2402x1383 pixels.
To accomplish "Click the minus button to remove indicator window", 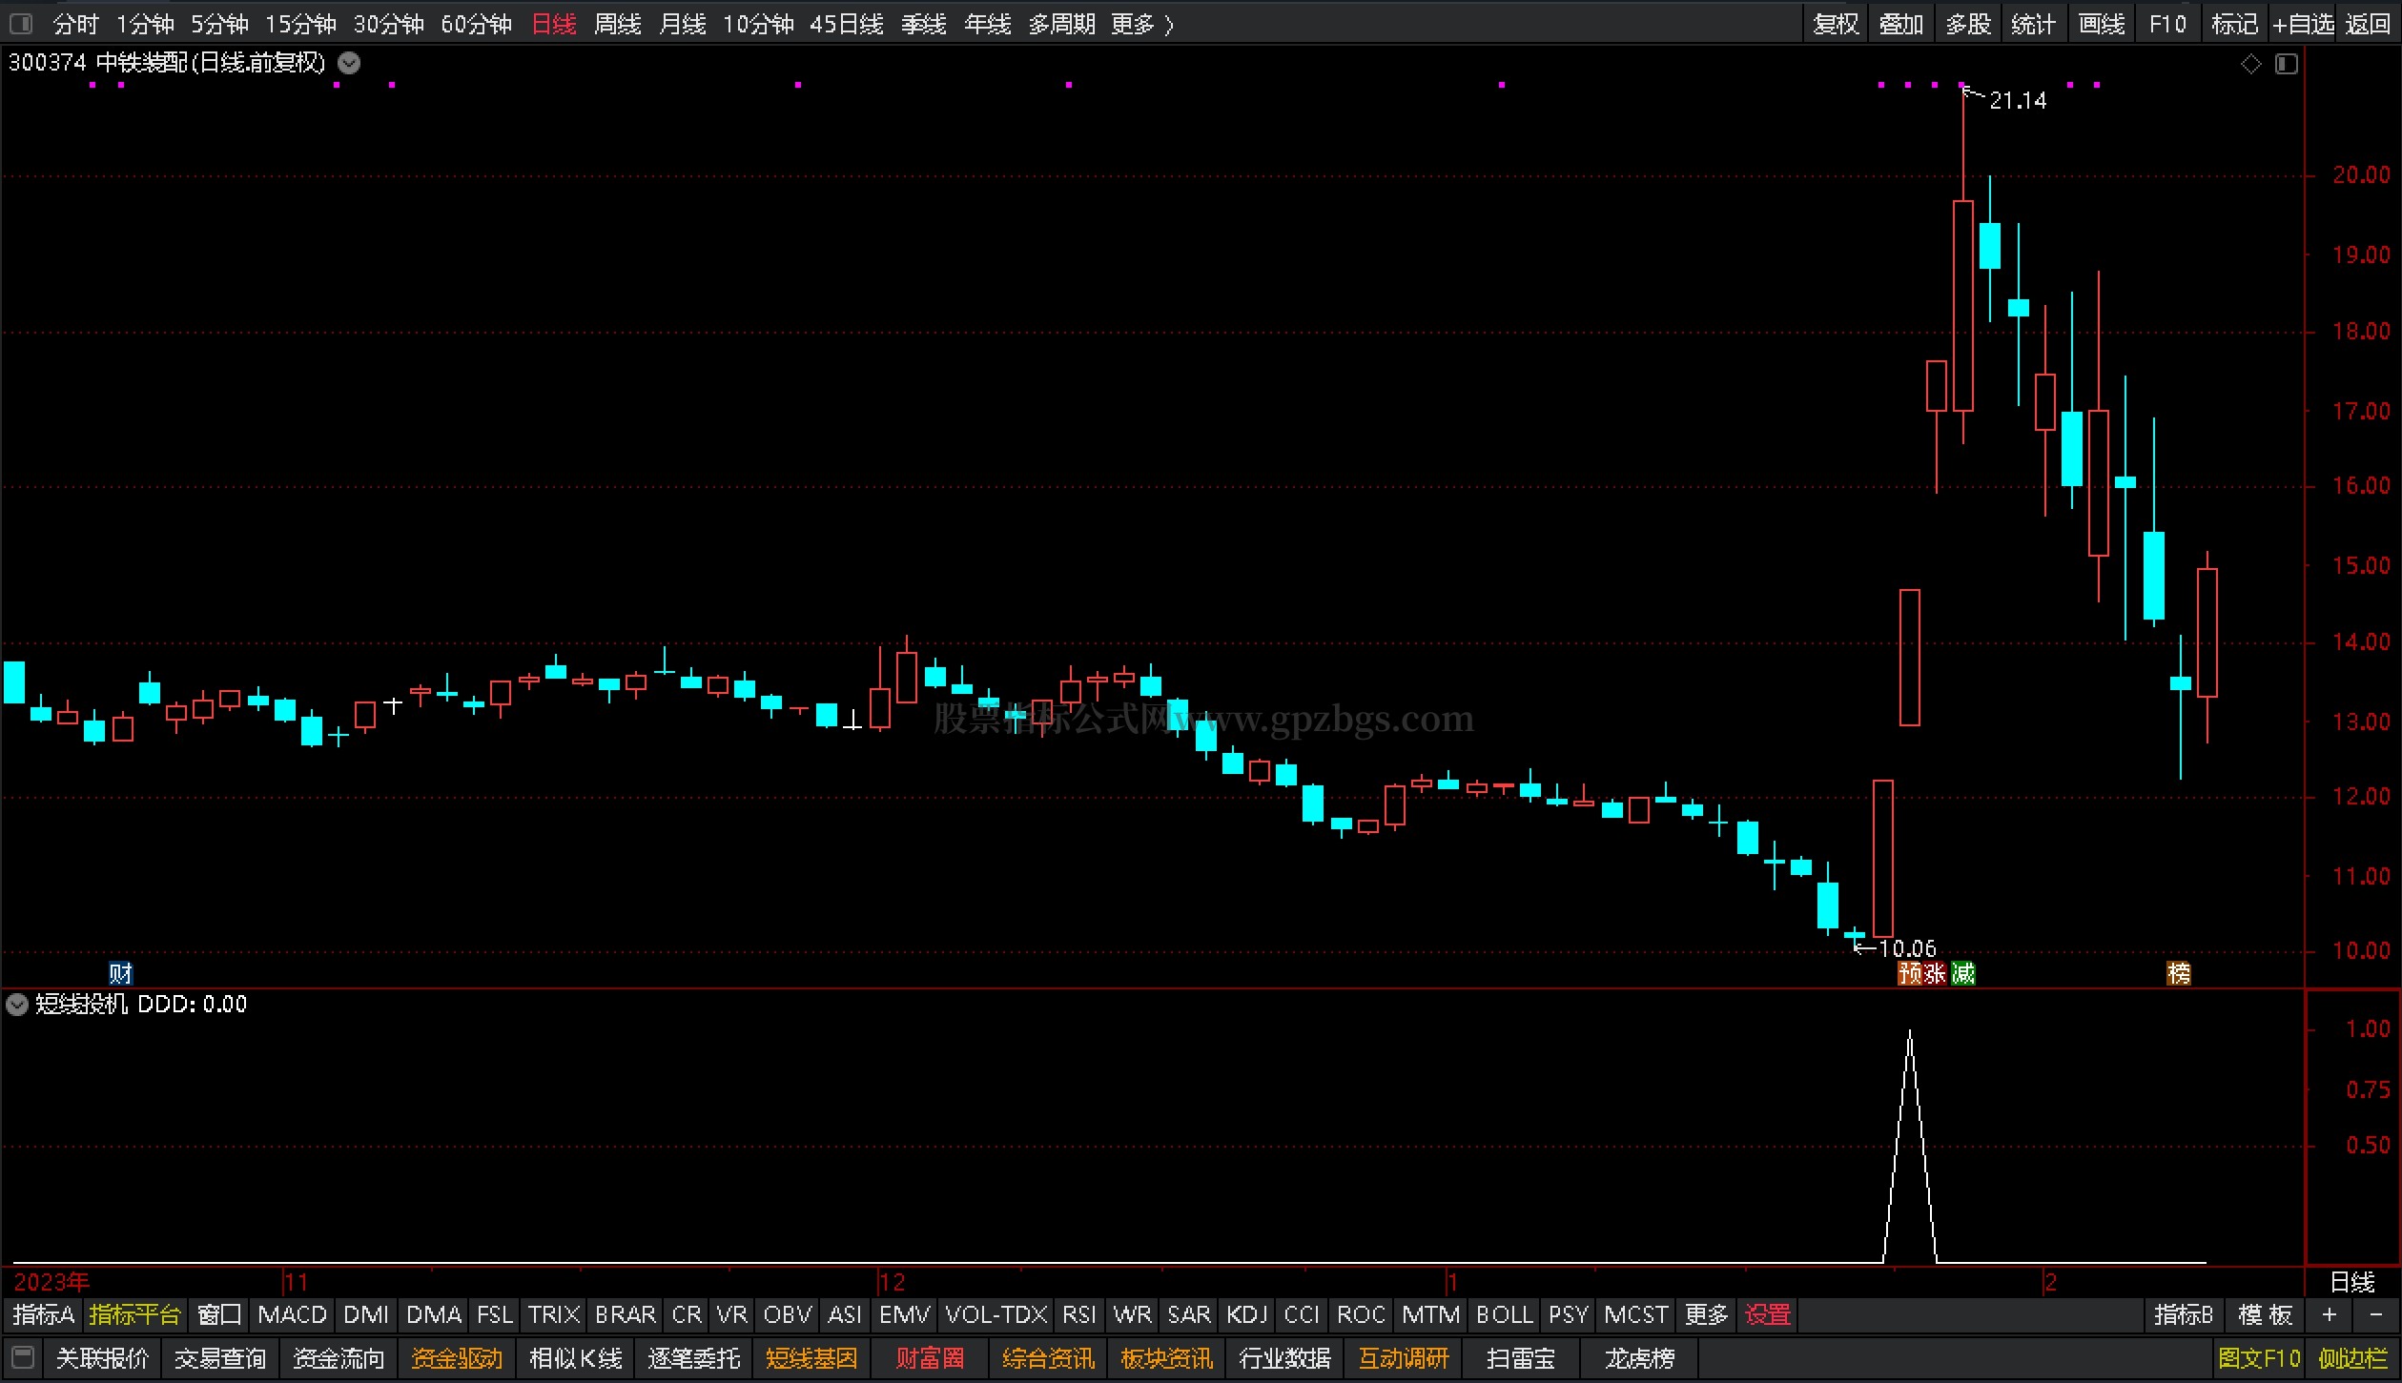I will tap(2375, 1315).
